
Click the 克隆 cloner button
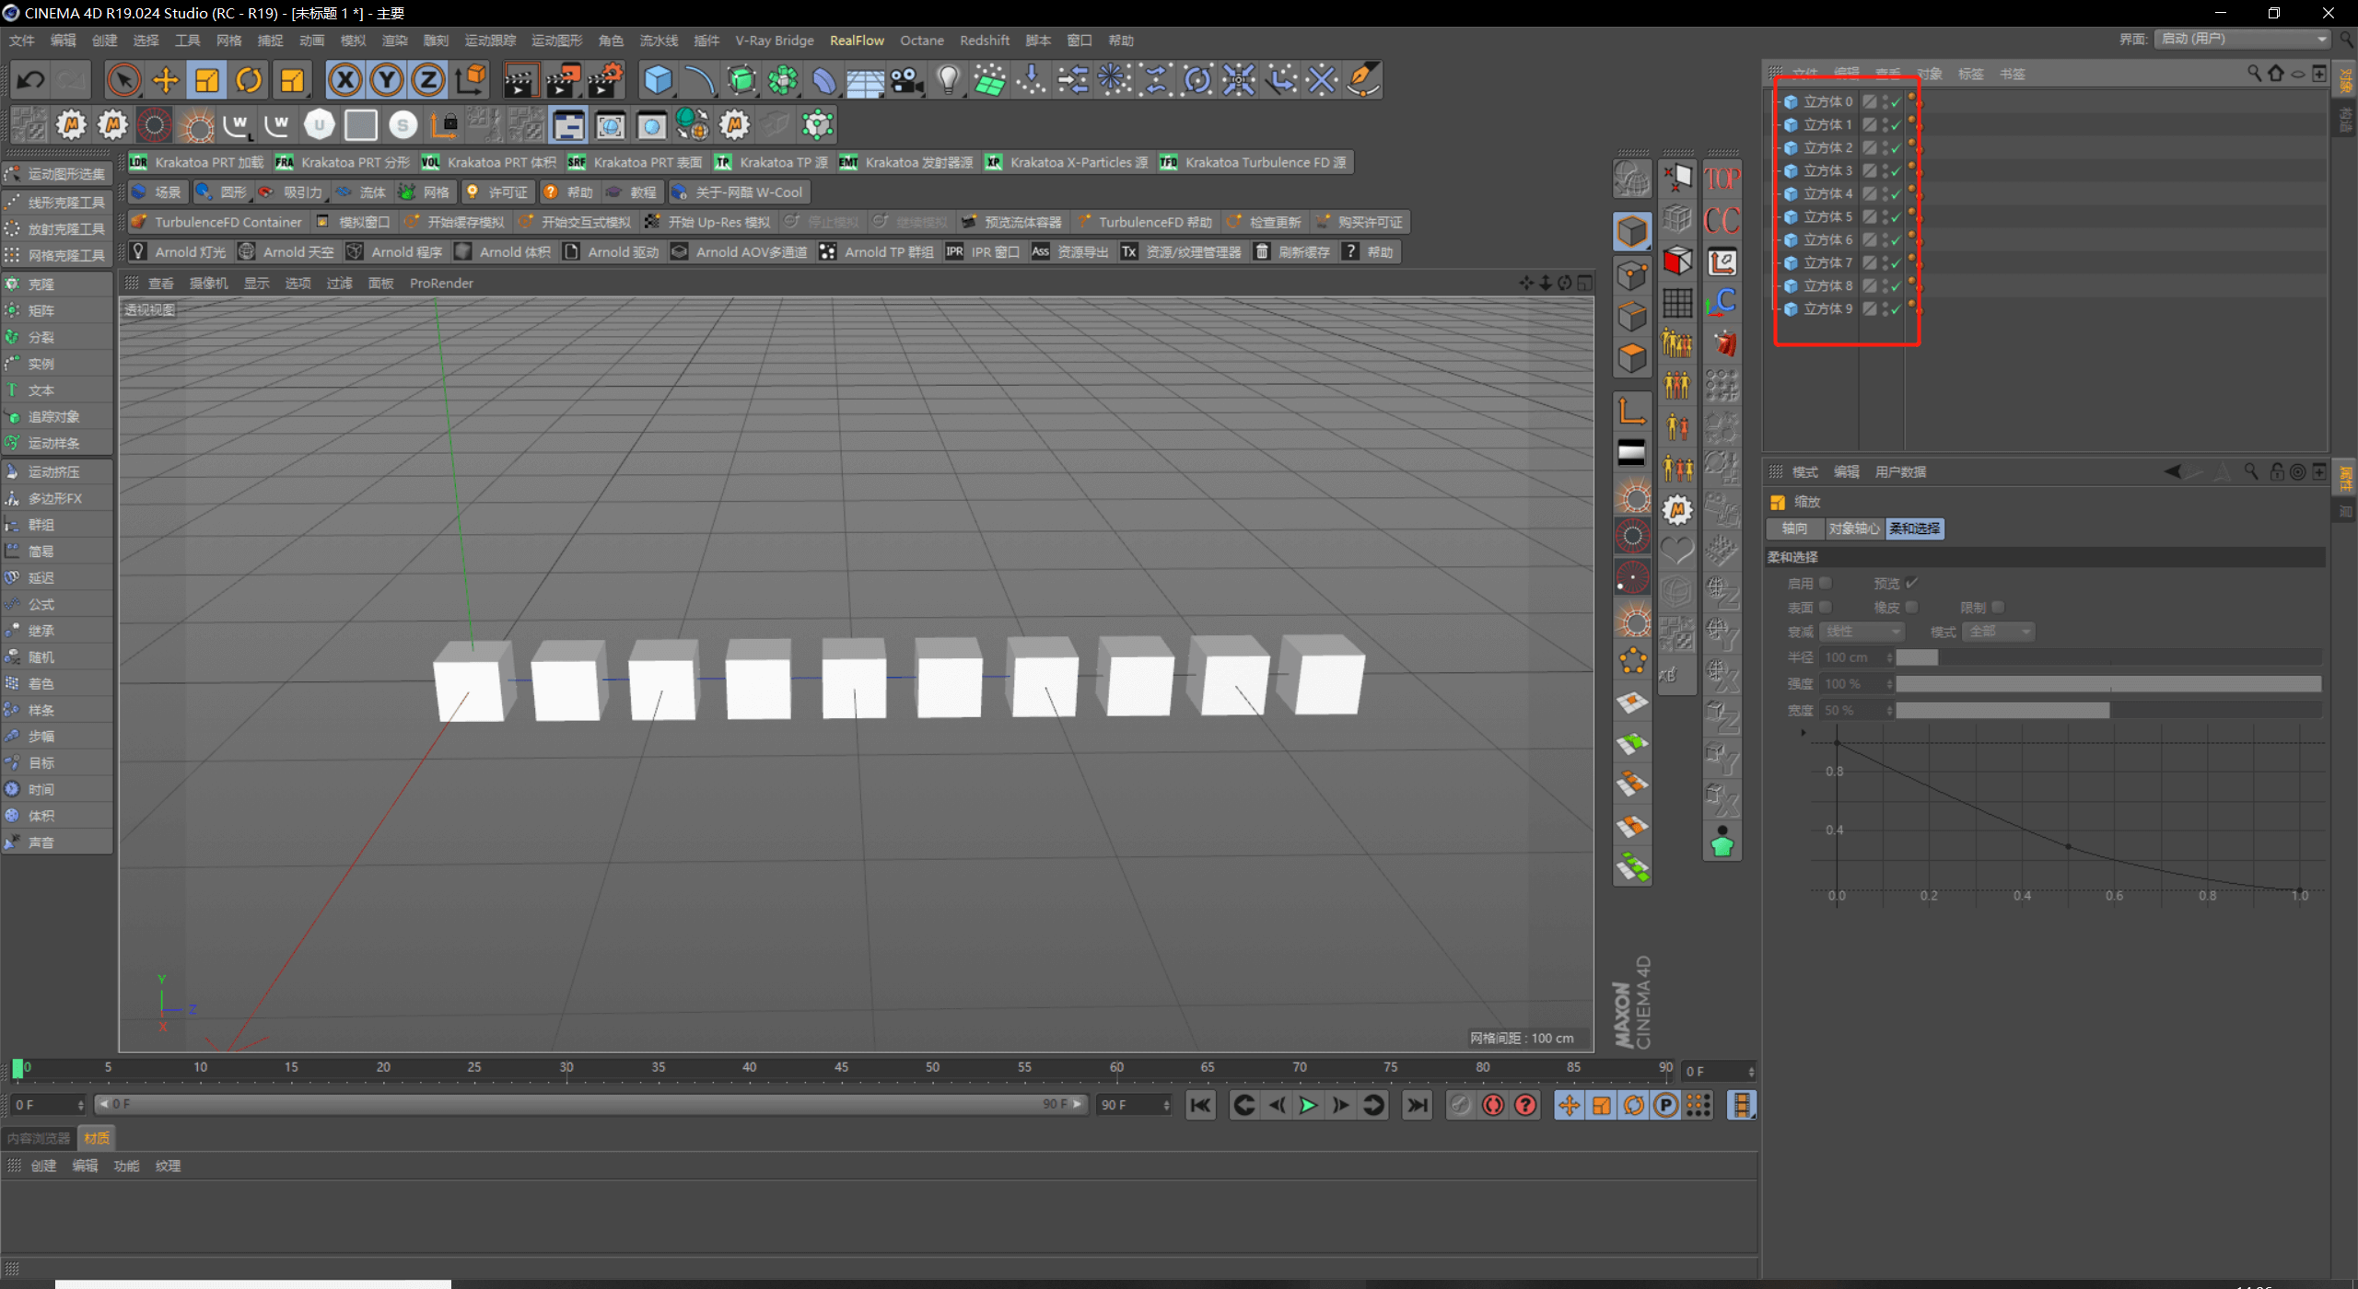pyautogui.click(x=57, y=285)
